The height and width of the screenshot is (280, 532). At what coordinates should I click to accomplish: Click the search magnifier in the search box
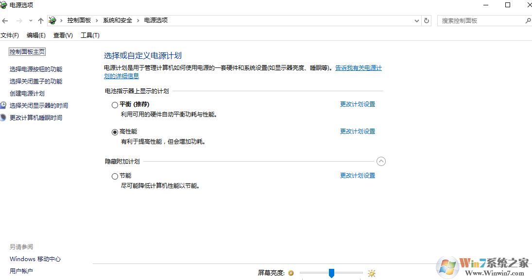(x=528, y=20)
